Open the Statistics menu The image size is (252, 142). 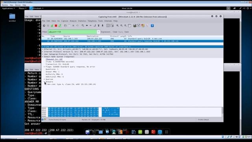click(82, 21)
